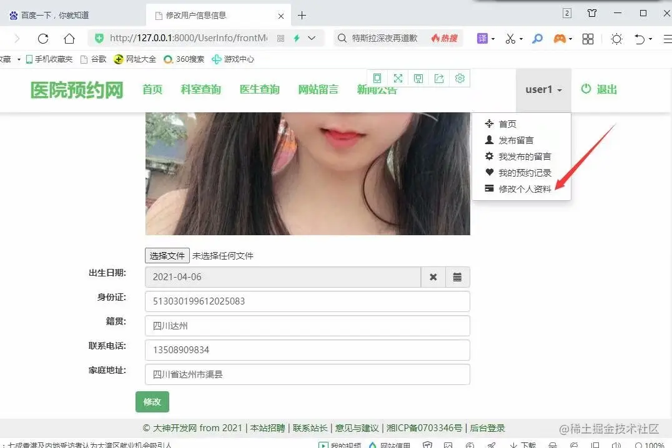
Task: Go to 首页 in the green navbar
Action: click(x=152, y=89)
